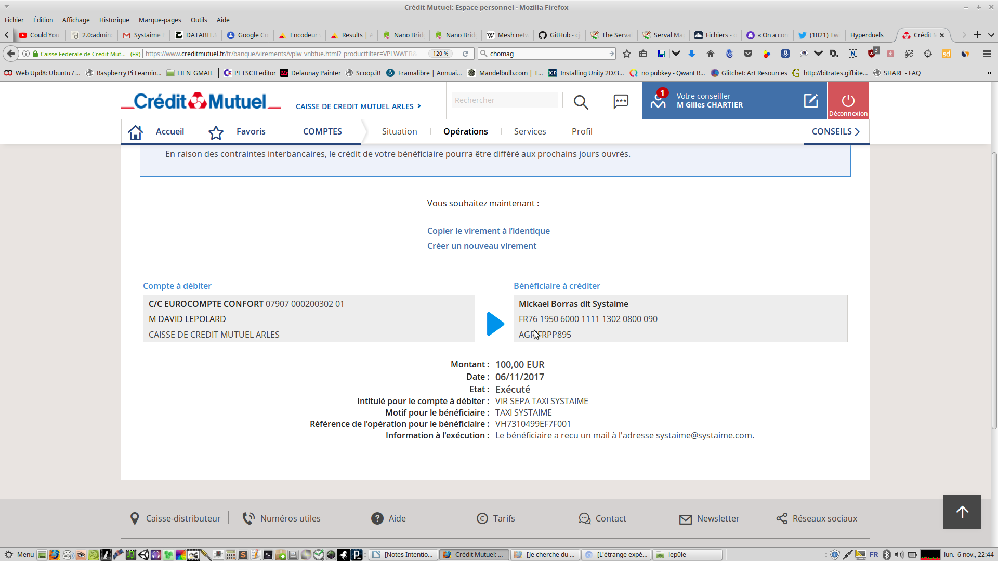This screenshot has width=998, height=561.
Task: Click the Déconnexion power icon
Action: tap(848, 101)
